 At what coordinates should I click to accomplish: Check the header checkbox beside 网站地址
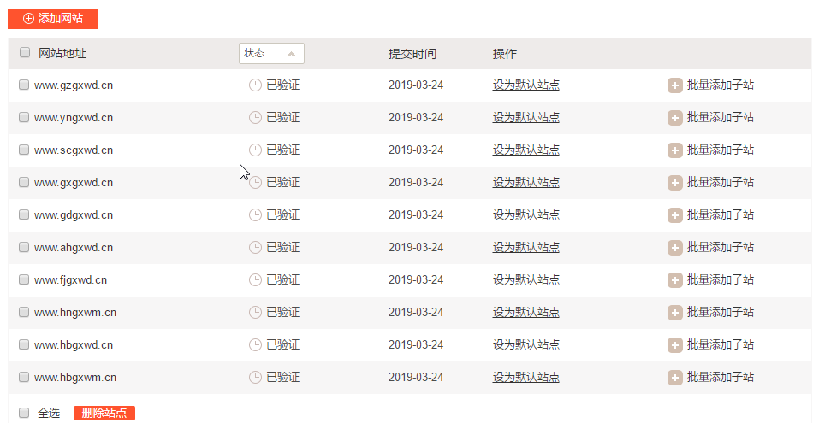[25, 52]
